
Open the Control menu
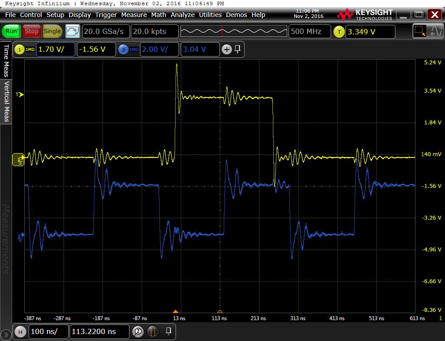tap(31, 15)
